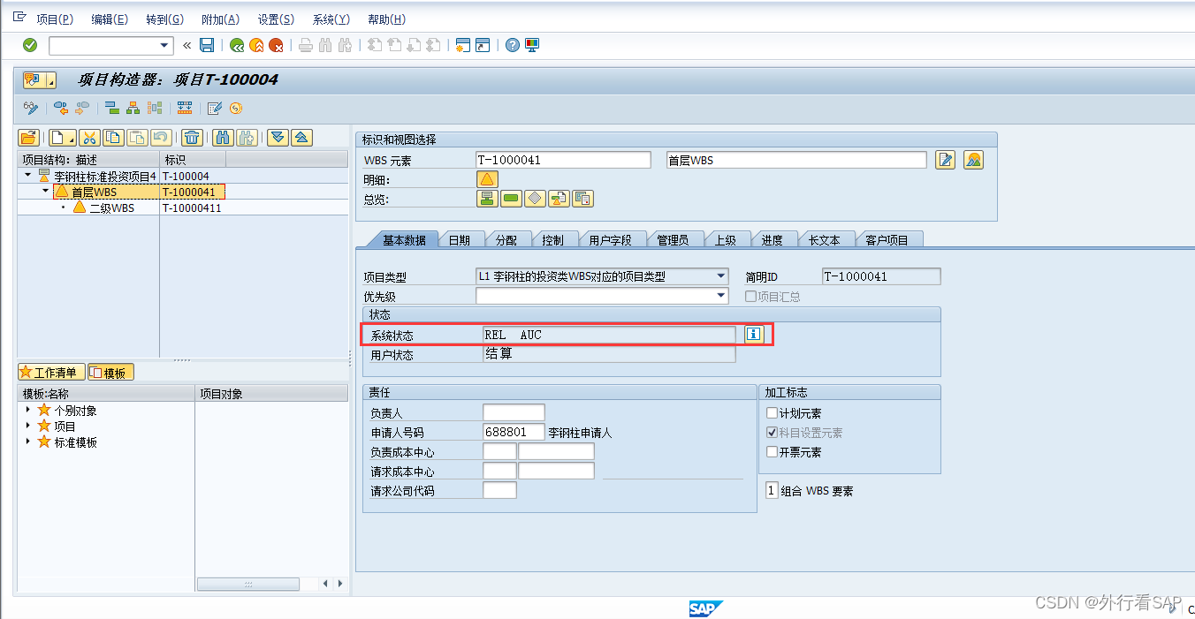Click the display/change pencil icon below the title bar
Viewport: 1195px width, 619px height.
point(213,109)
